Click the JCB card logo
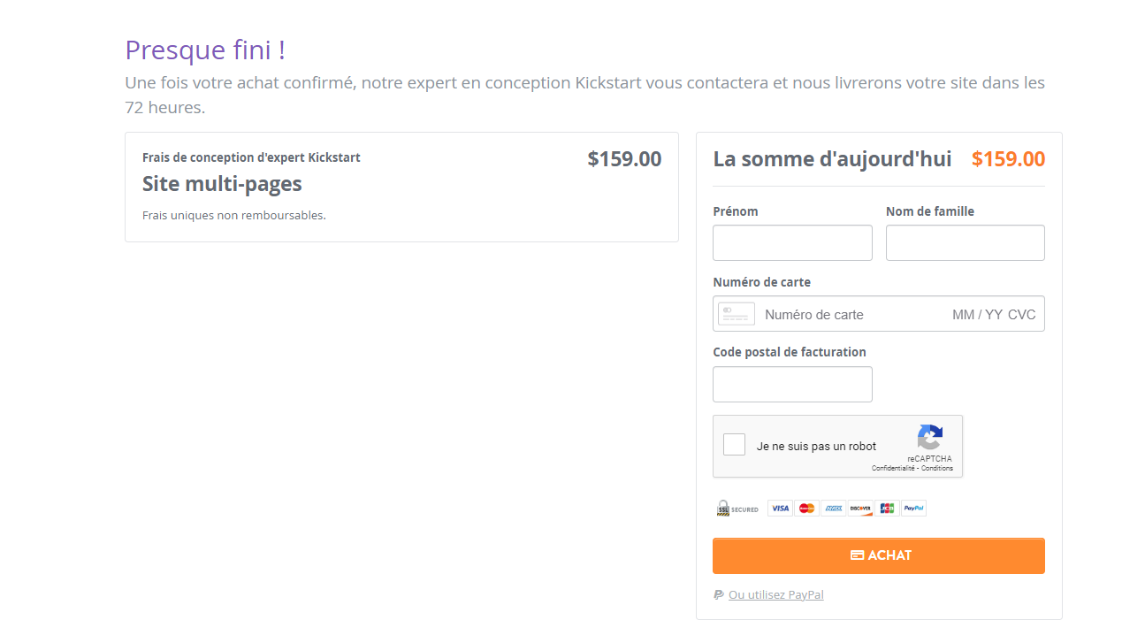 887,509
